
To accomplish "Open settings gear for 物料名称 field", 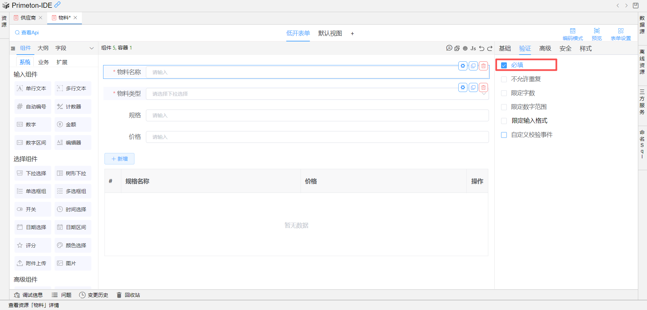I will pyautogui.click(x=463, y=66).
